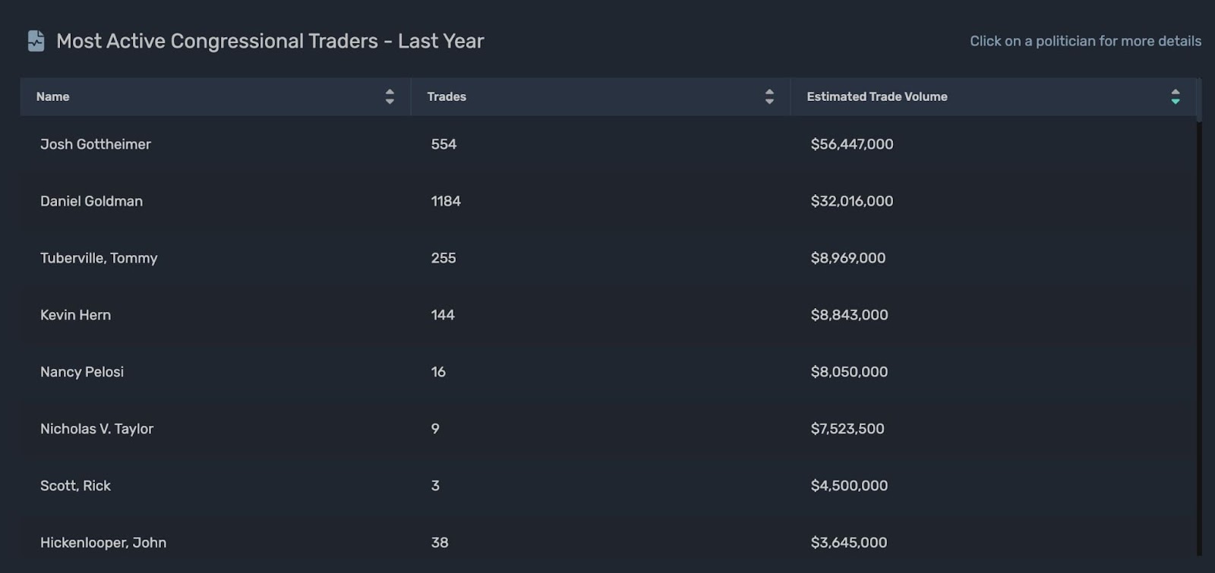Click the 1184 trades cell
Image resolution: width=1215 pixels, height=573 pixels.
(446, 201)
